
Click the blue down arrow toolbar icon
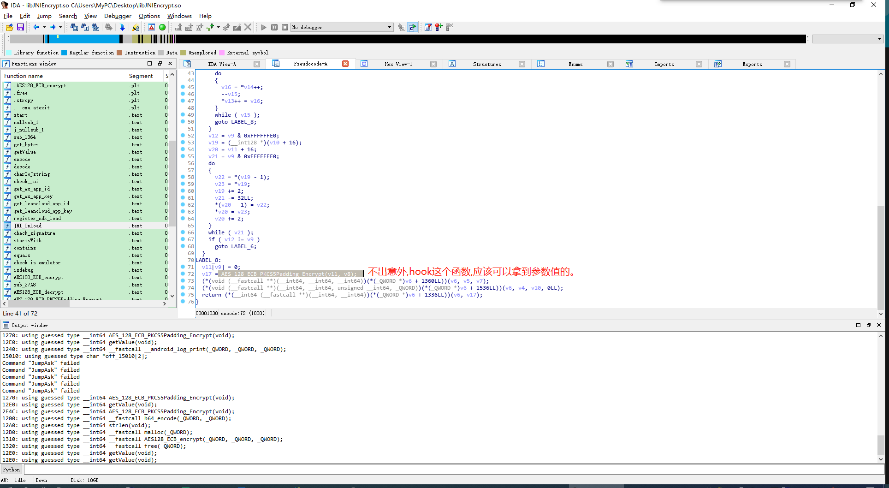click(x=122, y=27)
